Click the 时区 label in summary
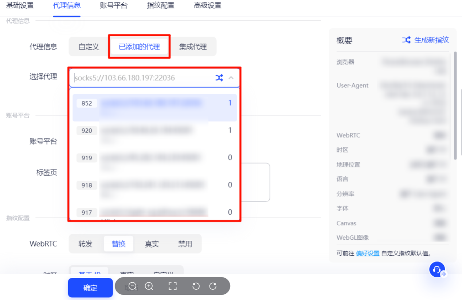462x300 pixels. [342, 150]
